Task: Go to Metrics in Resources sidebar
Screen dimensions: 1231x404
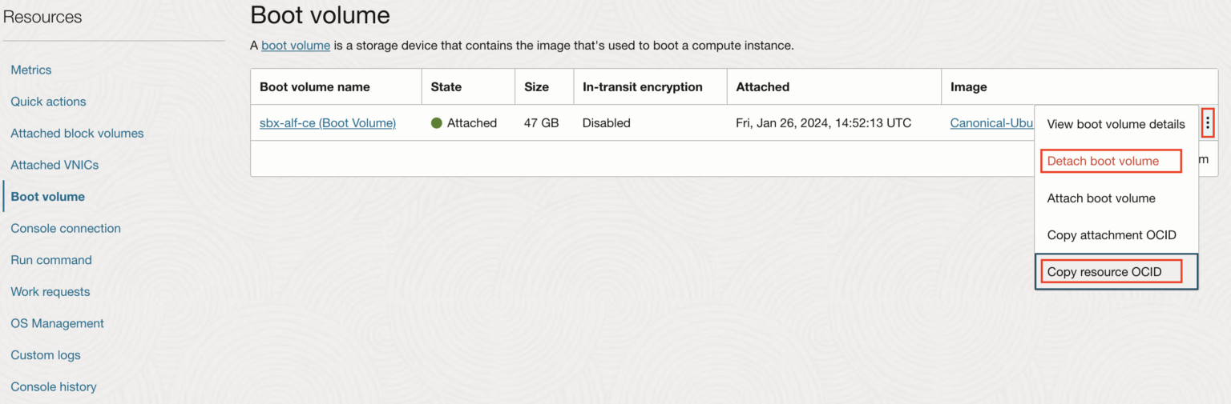Action: 31,70
